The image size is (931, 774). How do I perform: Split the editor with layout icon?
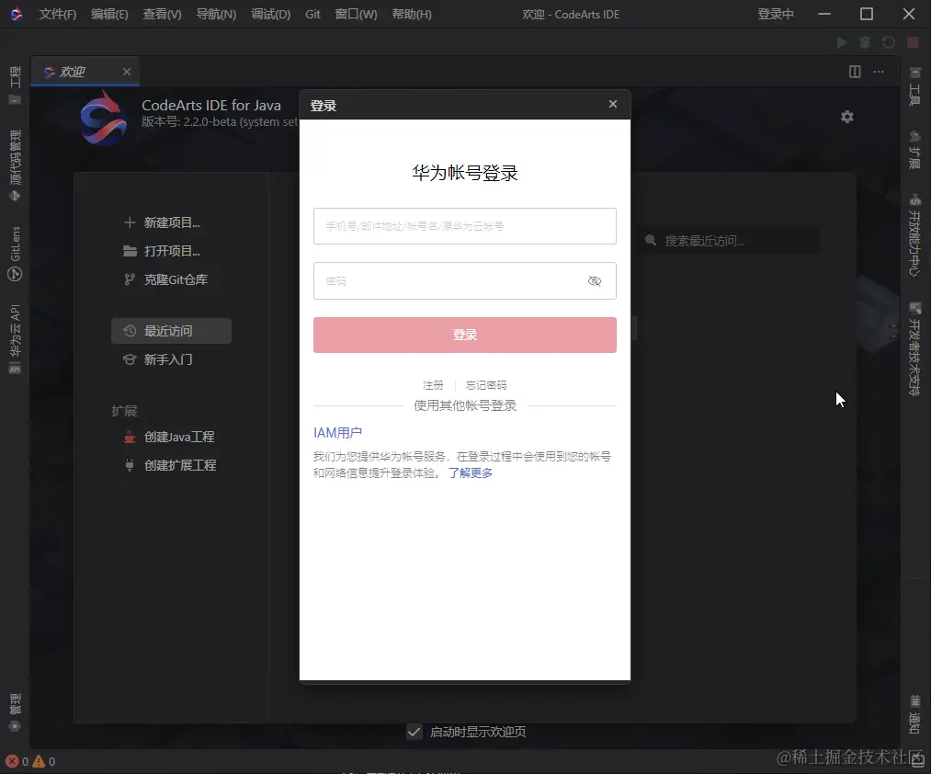pos(855,72)
